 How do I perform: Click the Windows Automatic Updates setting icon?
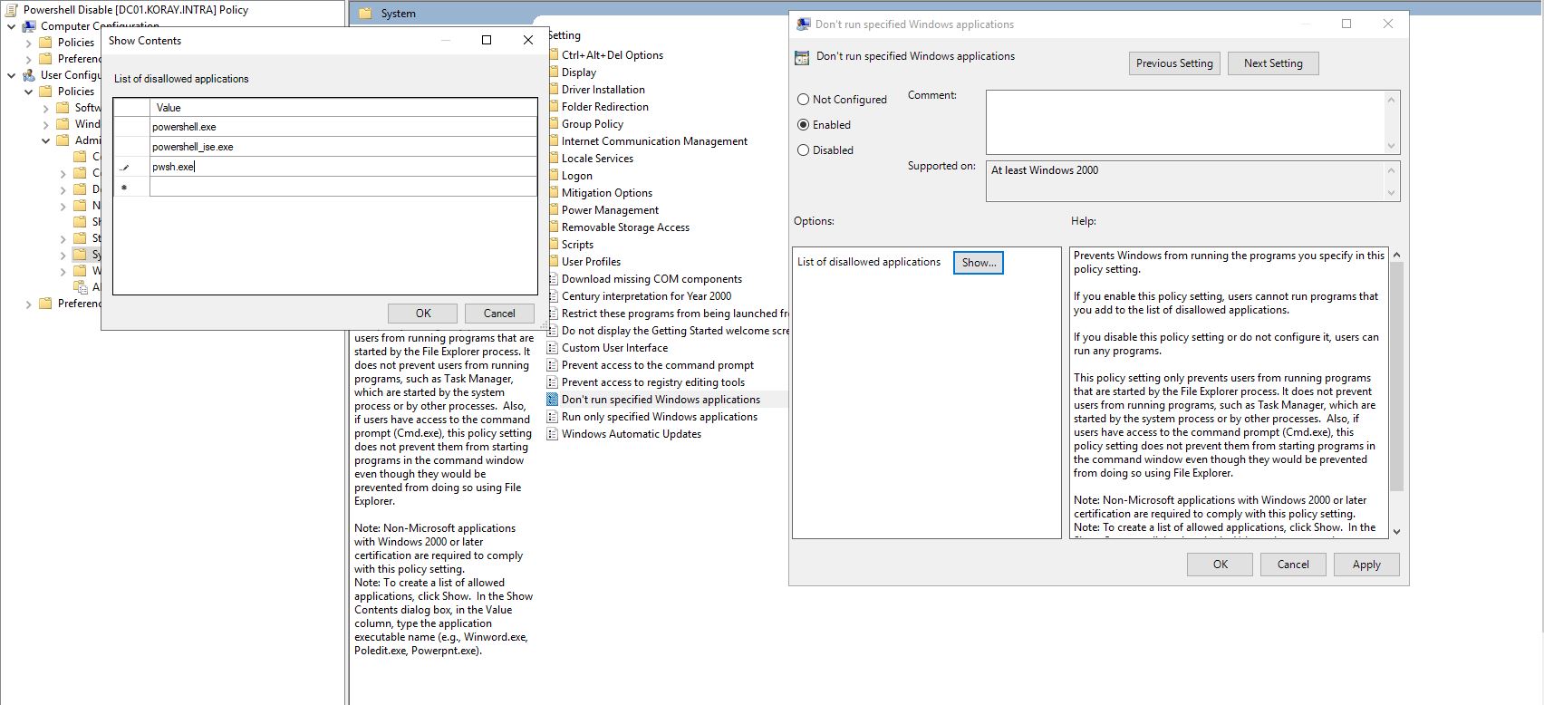point(554,434)
